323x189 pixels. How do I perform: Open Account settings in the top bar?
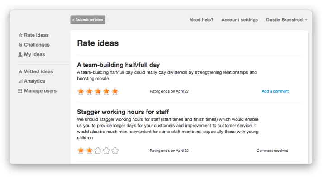[x=240, y=20]
